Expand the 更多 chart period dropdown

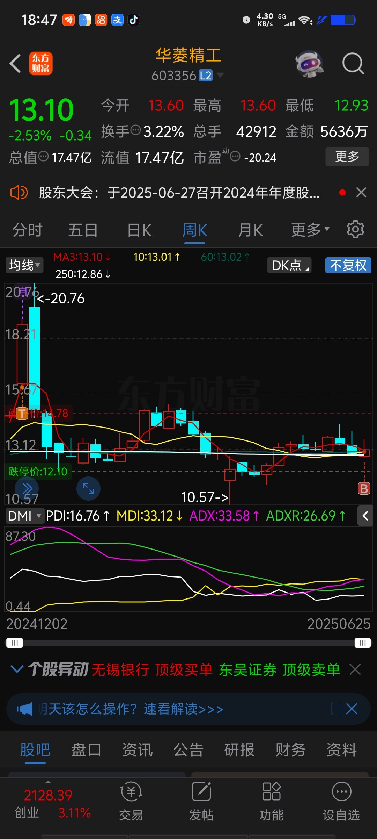(310, 230)
